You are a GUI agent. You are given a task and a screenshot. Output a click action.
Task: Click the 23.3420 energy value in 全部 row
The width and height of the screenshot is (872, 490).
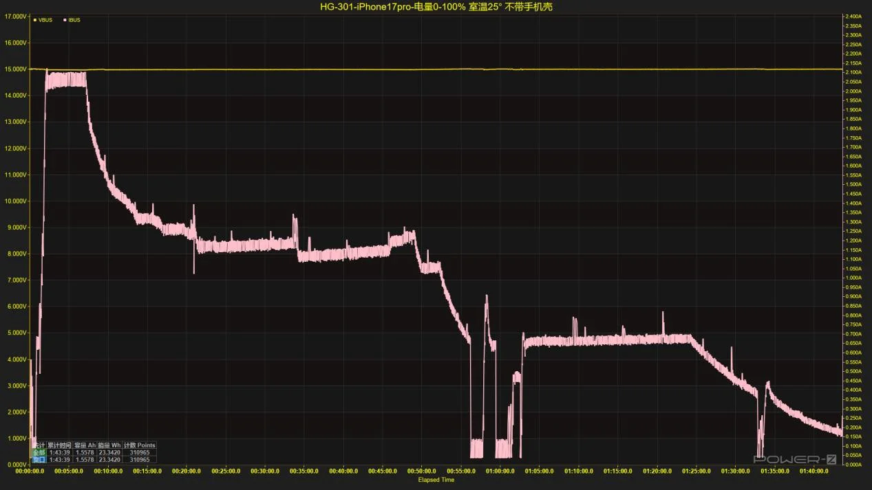point(109,452)
